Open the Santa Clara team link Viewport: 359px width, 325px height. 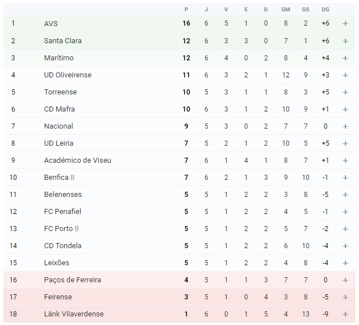(62, 41)
